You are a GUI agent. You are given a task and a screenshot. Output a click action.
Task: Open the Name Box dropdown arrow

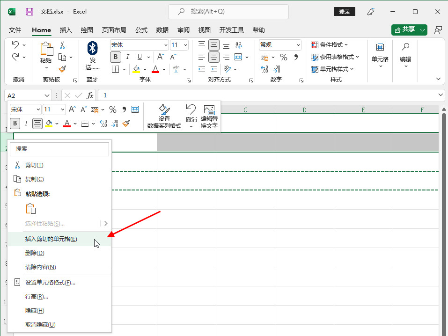pyautogui.click(x=47, y=95)
